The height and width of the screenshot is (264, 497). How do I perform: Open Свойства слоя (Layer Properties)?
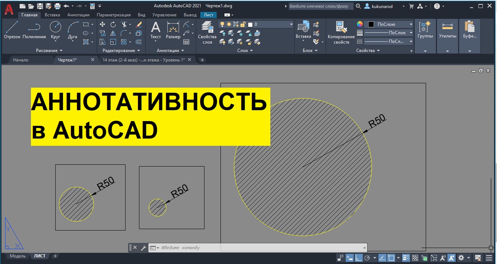point(207,33)
